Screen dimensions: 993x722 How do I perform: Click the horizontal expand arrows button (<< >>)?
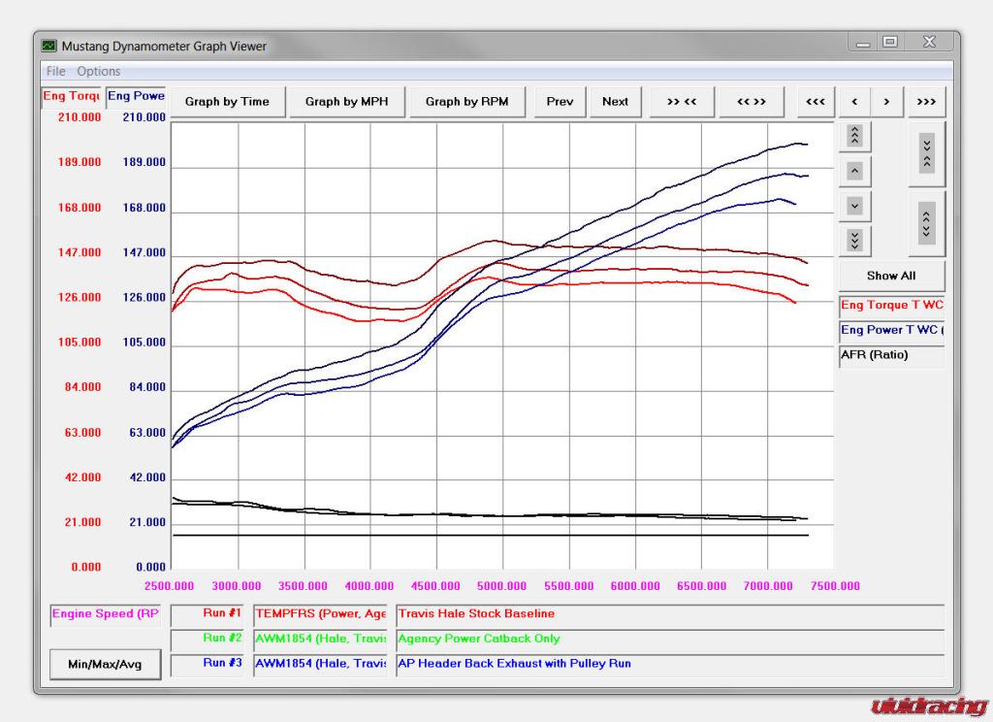point(751,102)
